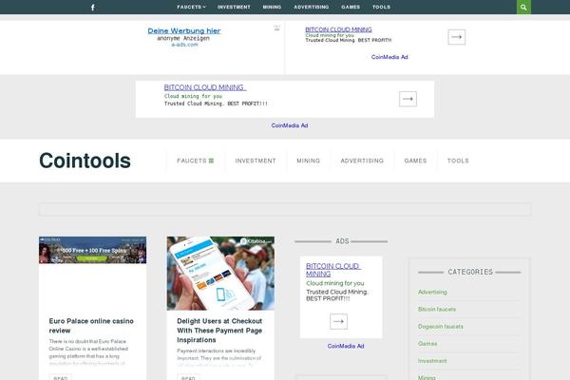This screenshot has height=380, width=570.
Task: Open the Deine Werbung hier ad link
Action: (x=184, y=31)
